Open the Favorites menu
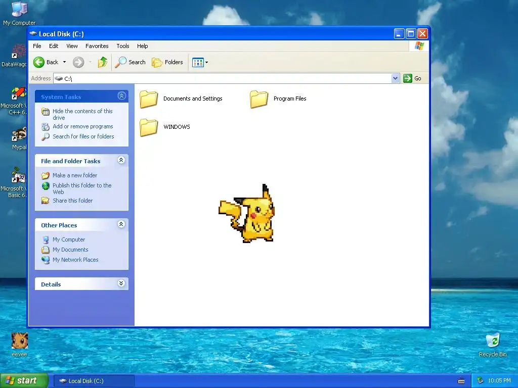 97,46
